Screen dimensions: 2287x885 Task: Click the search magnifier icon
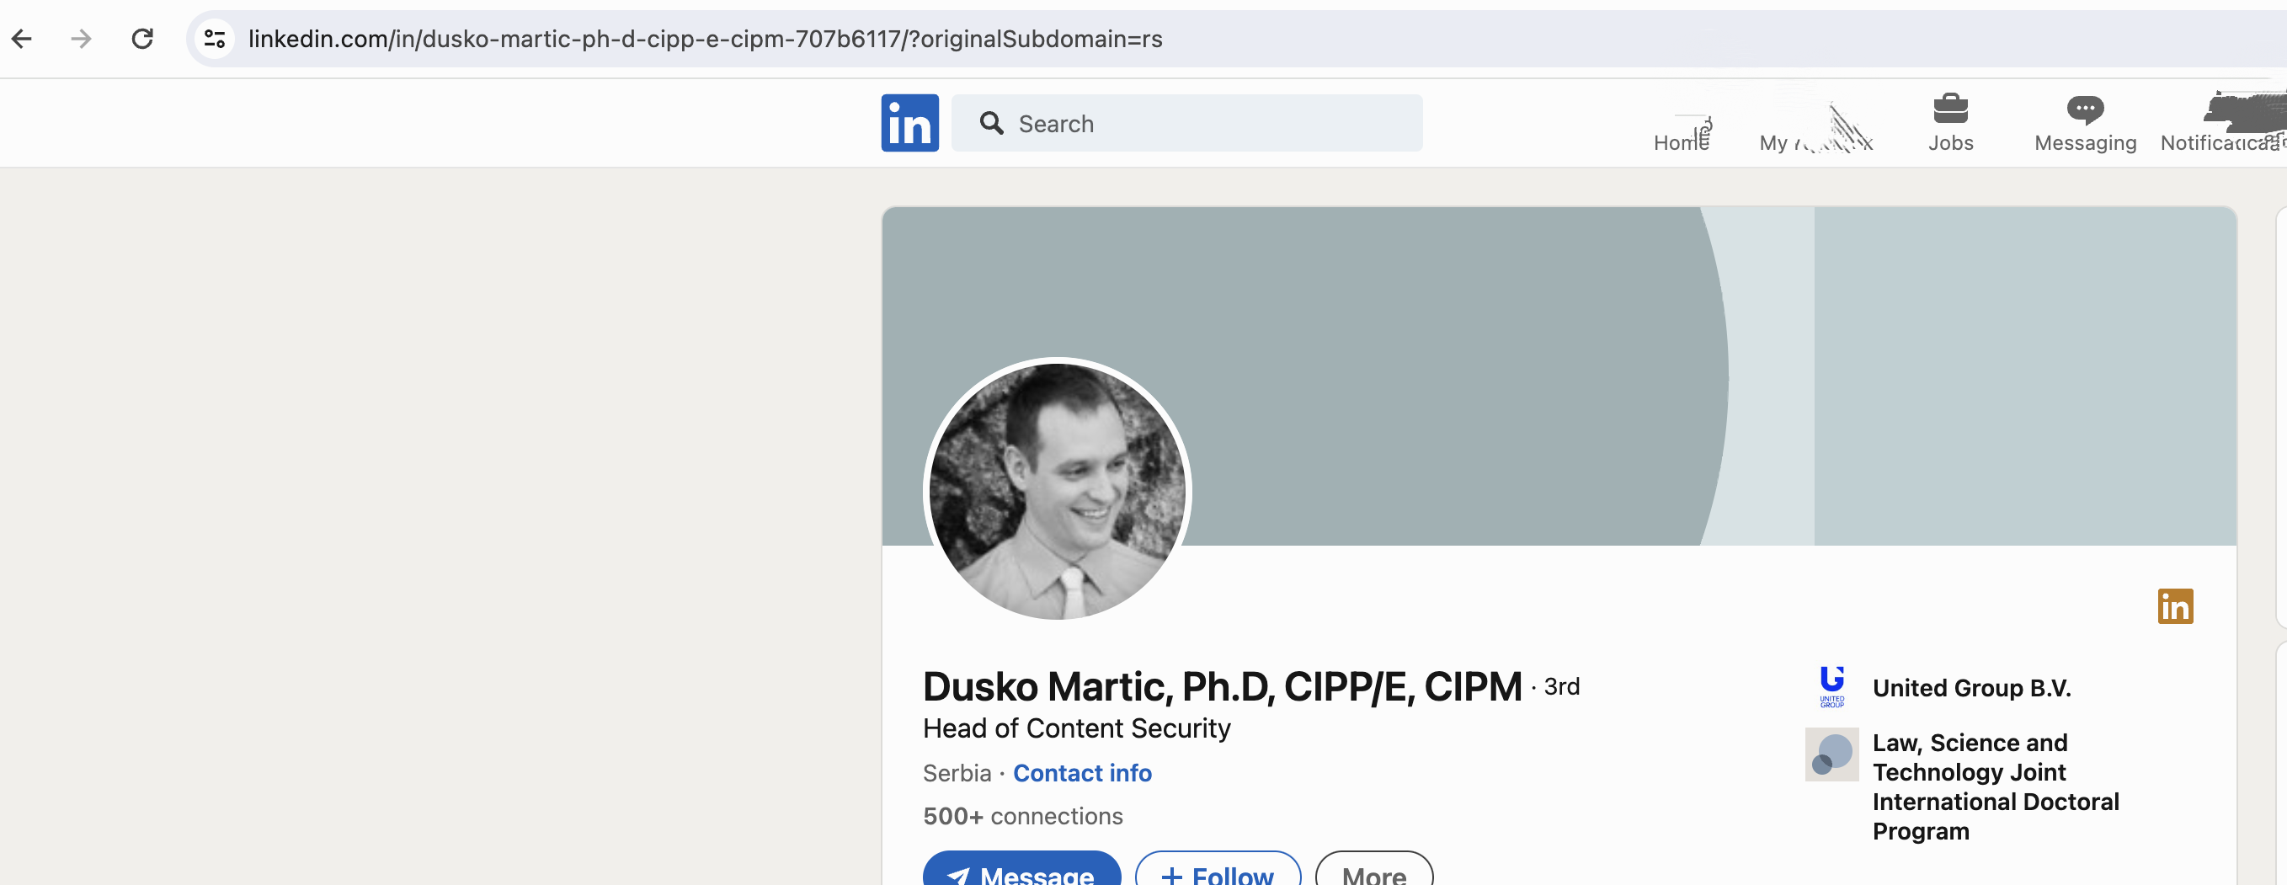tap(991, 124)
